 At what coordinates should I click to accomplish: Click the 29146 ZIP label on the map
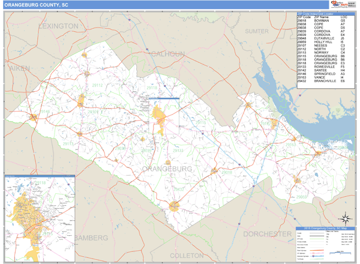click(45, 112)
